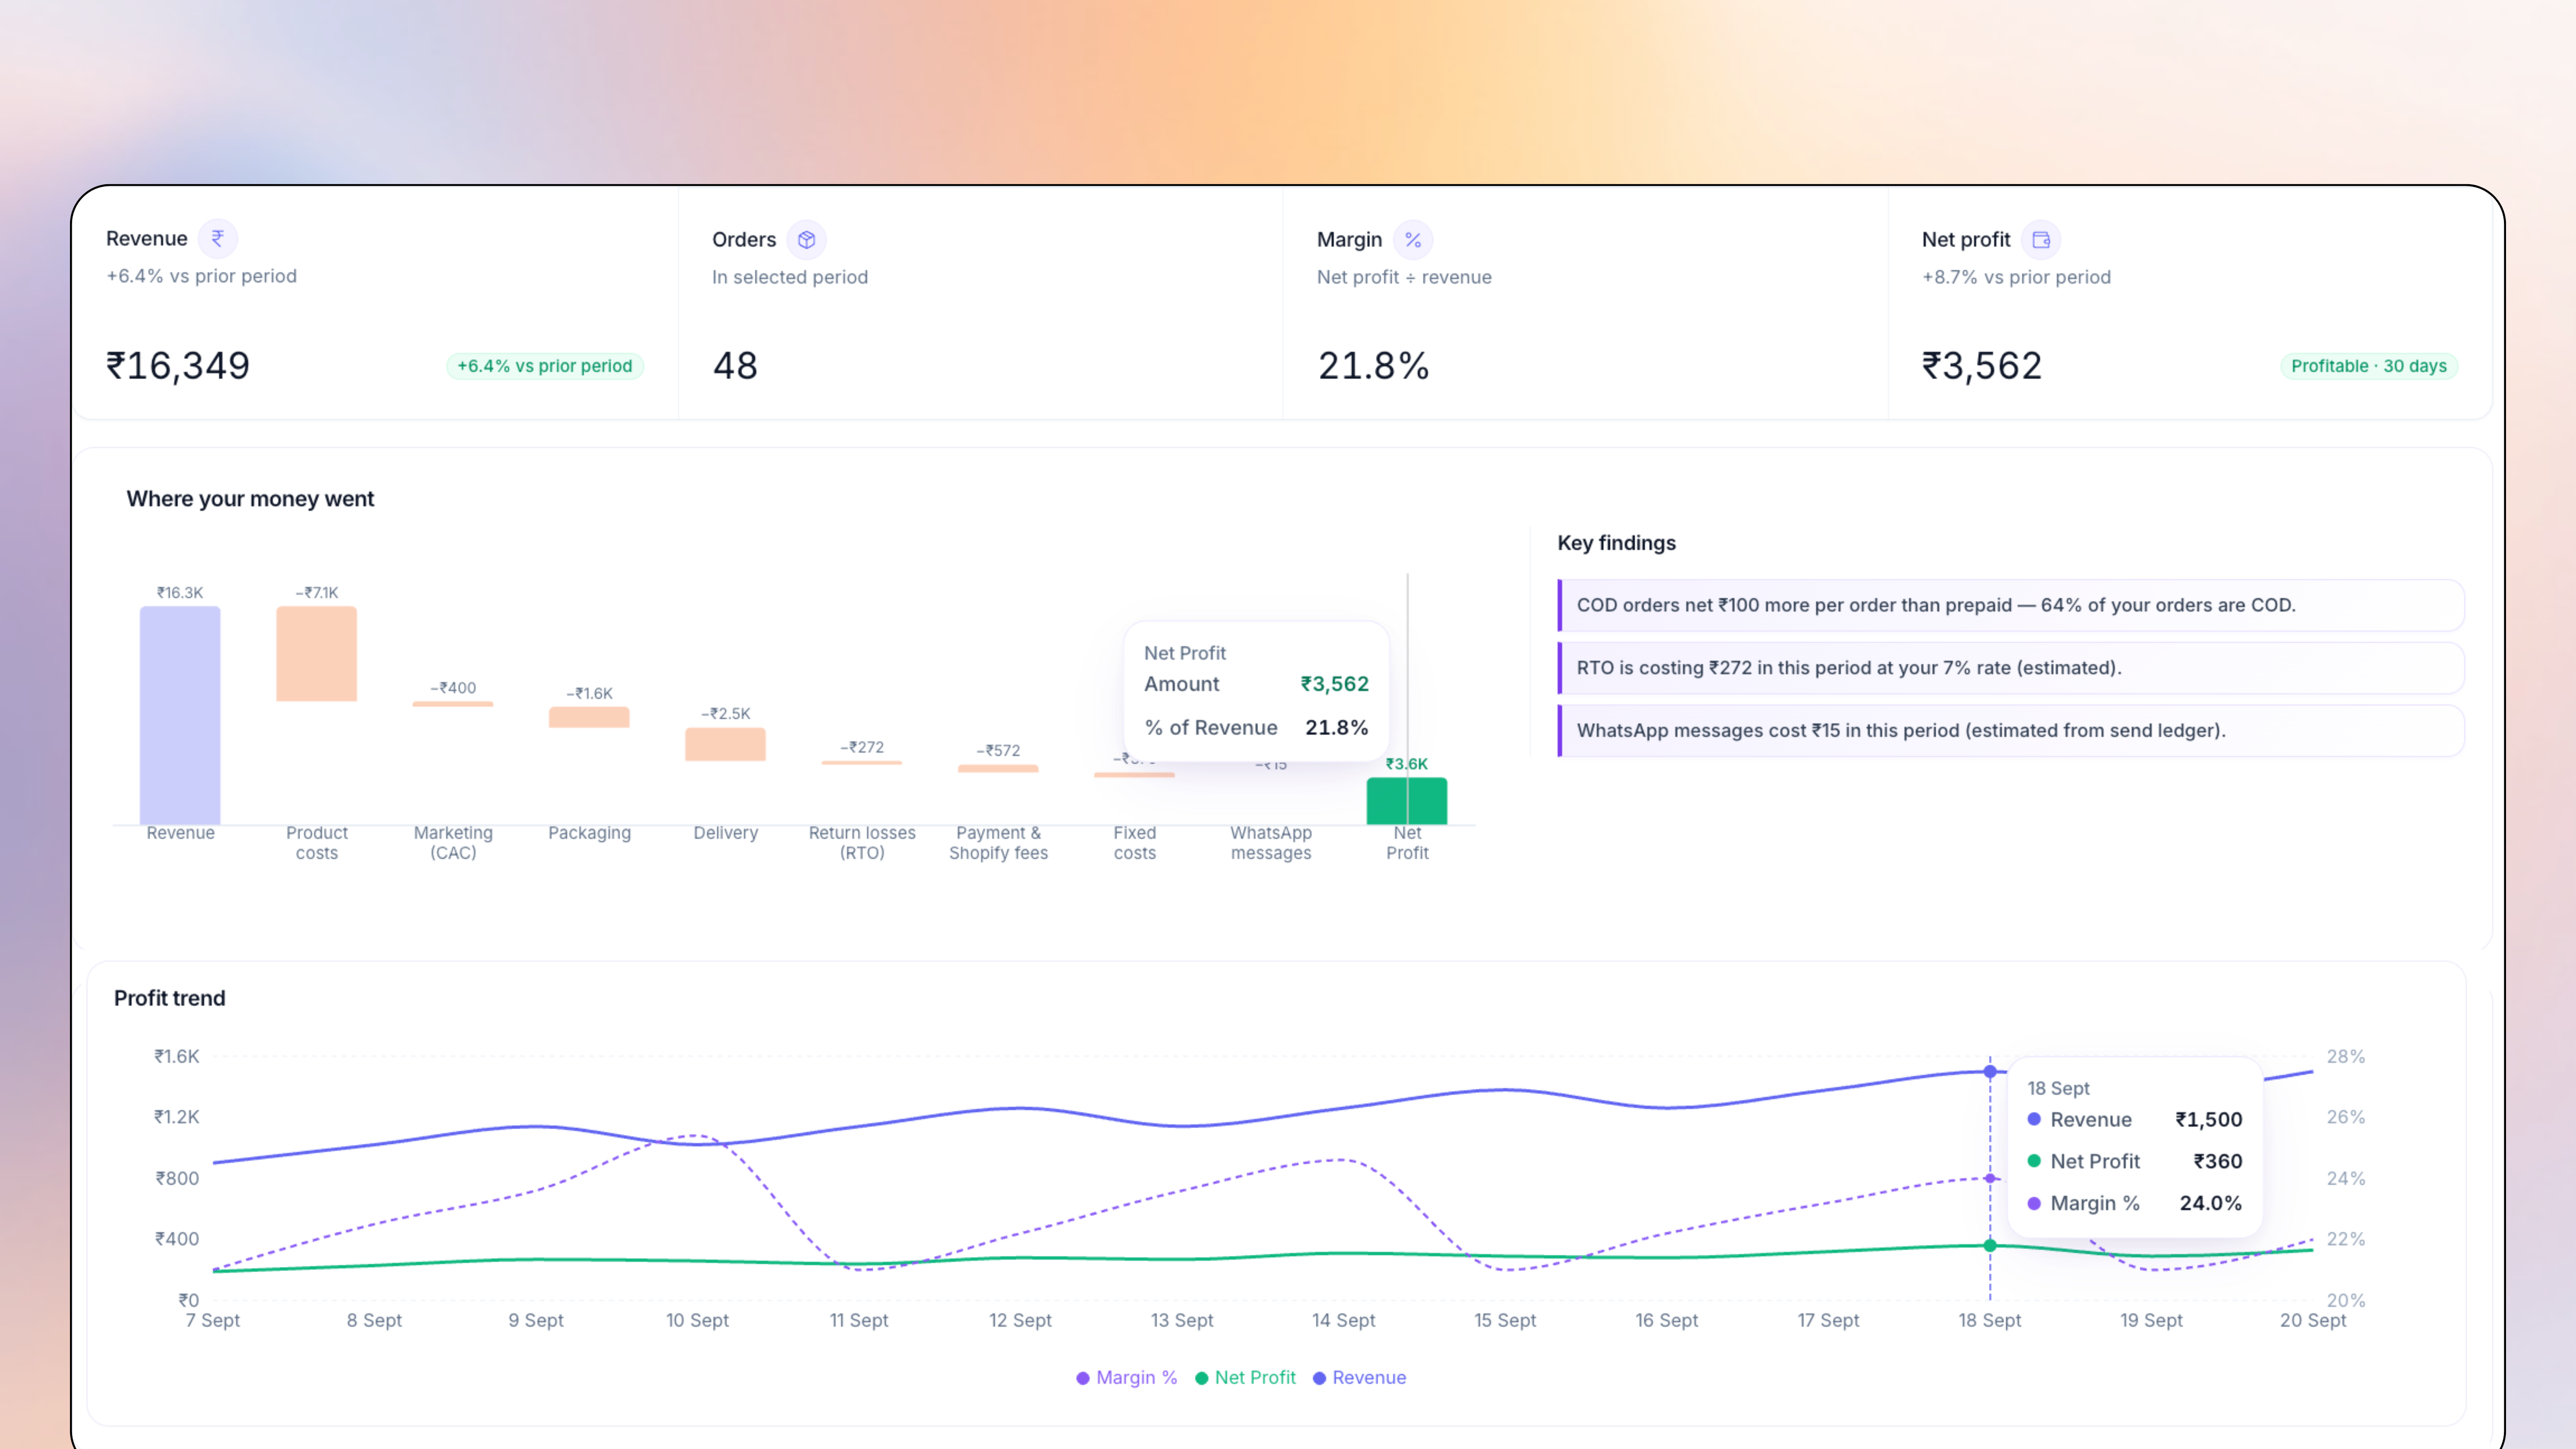This screenshot has width=2576, height=1449.
Task: Open the WhatsApp messages cost finding
Action: tap(2010, 731)
